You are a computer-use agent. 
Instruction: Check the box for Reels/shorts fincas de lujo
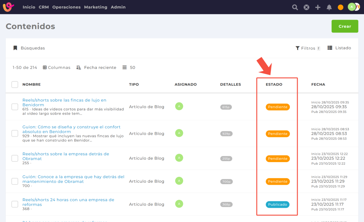[15, 107]
